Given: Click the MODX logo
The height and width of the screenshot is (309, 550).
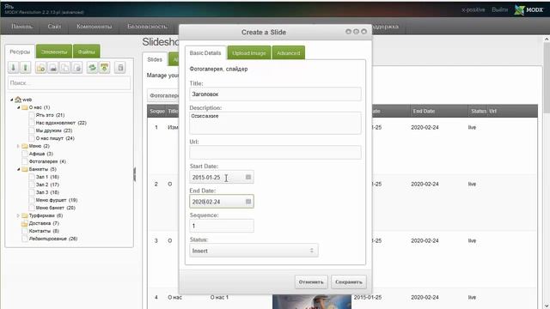Looking at the screenshot, I should point(529,9).
